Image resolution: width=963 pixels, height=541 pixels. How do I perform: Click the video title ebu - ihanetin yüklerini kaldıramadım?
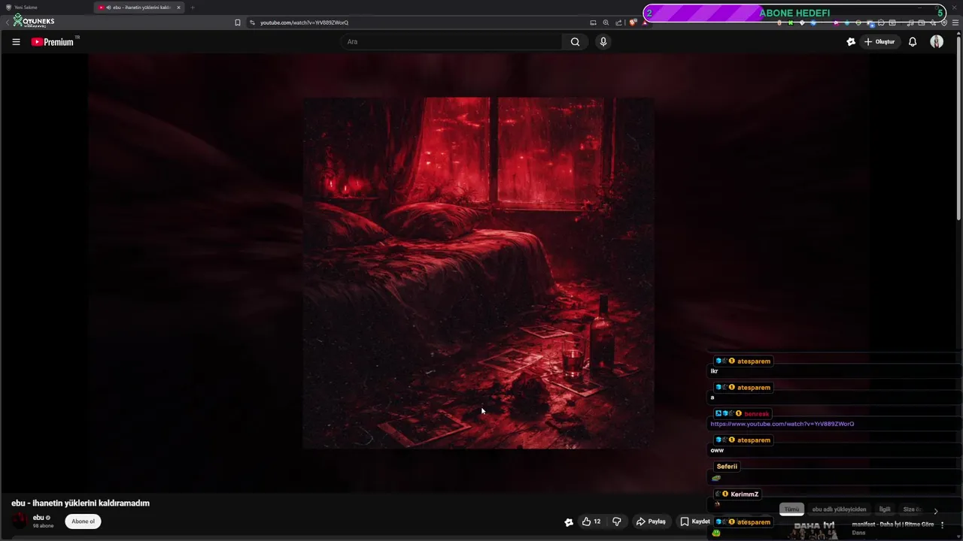pyautogui.click(x=81, y=503)
